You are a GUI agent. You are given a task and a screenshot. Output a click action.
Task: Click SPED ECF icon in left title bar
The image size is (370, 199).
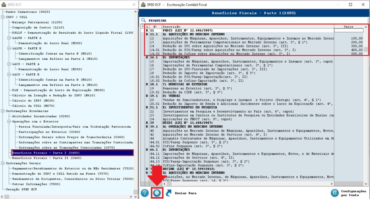click(4, 4)
